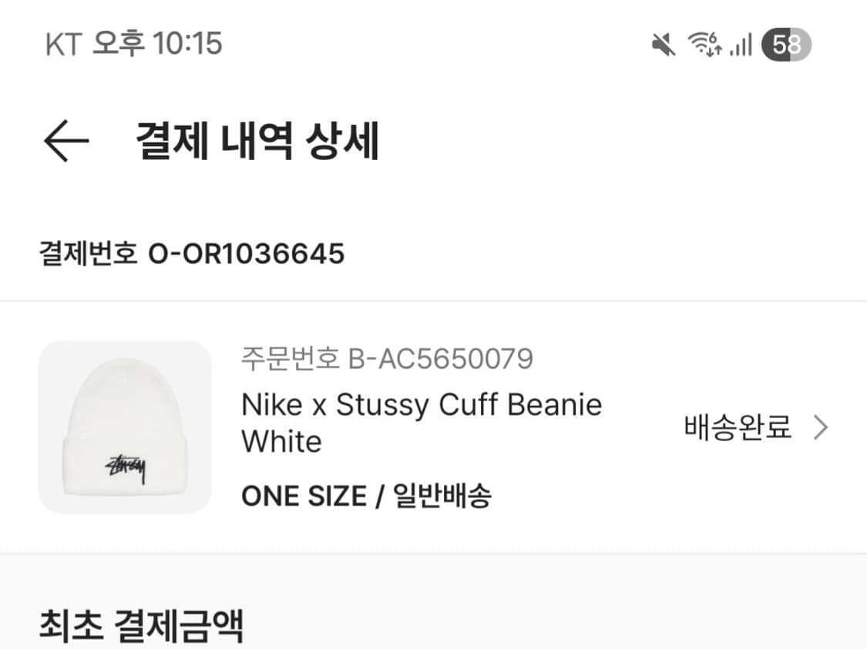The height and width of the screenshot is (649, 867).
Task: Tap the back arrow to return
Action: click(66, 140)
